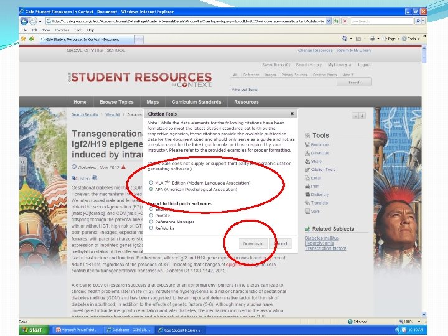Viewport: 448px width, 336px height.
Task: Click the browser Forward button
Action: coord(33,21)
